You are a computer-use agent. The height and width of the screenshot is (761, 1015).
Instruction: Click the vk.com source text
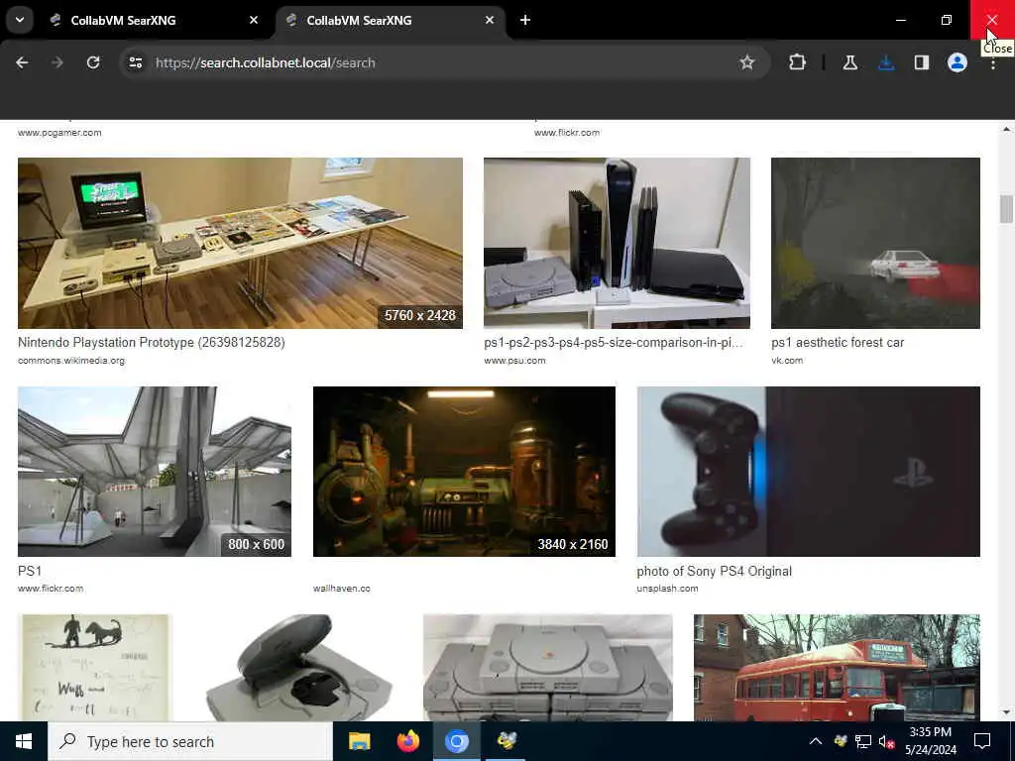787,361
